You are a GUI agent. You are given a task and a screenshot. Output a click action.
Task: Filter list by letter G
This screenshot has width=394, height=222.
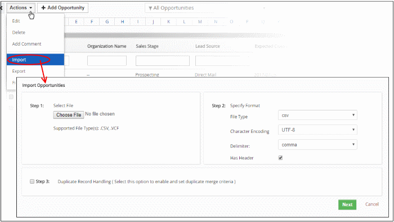(107, 21)
